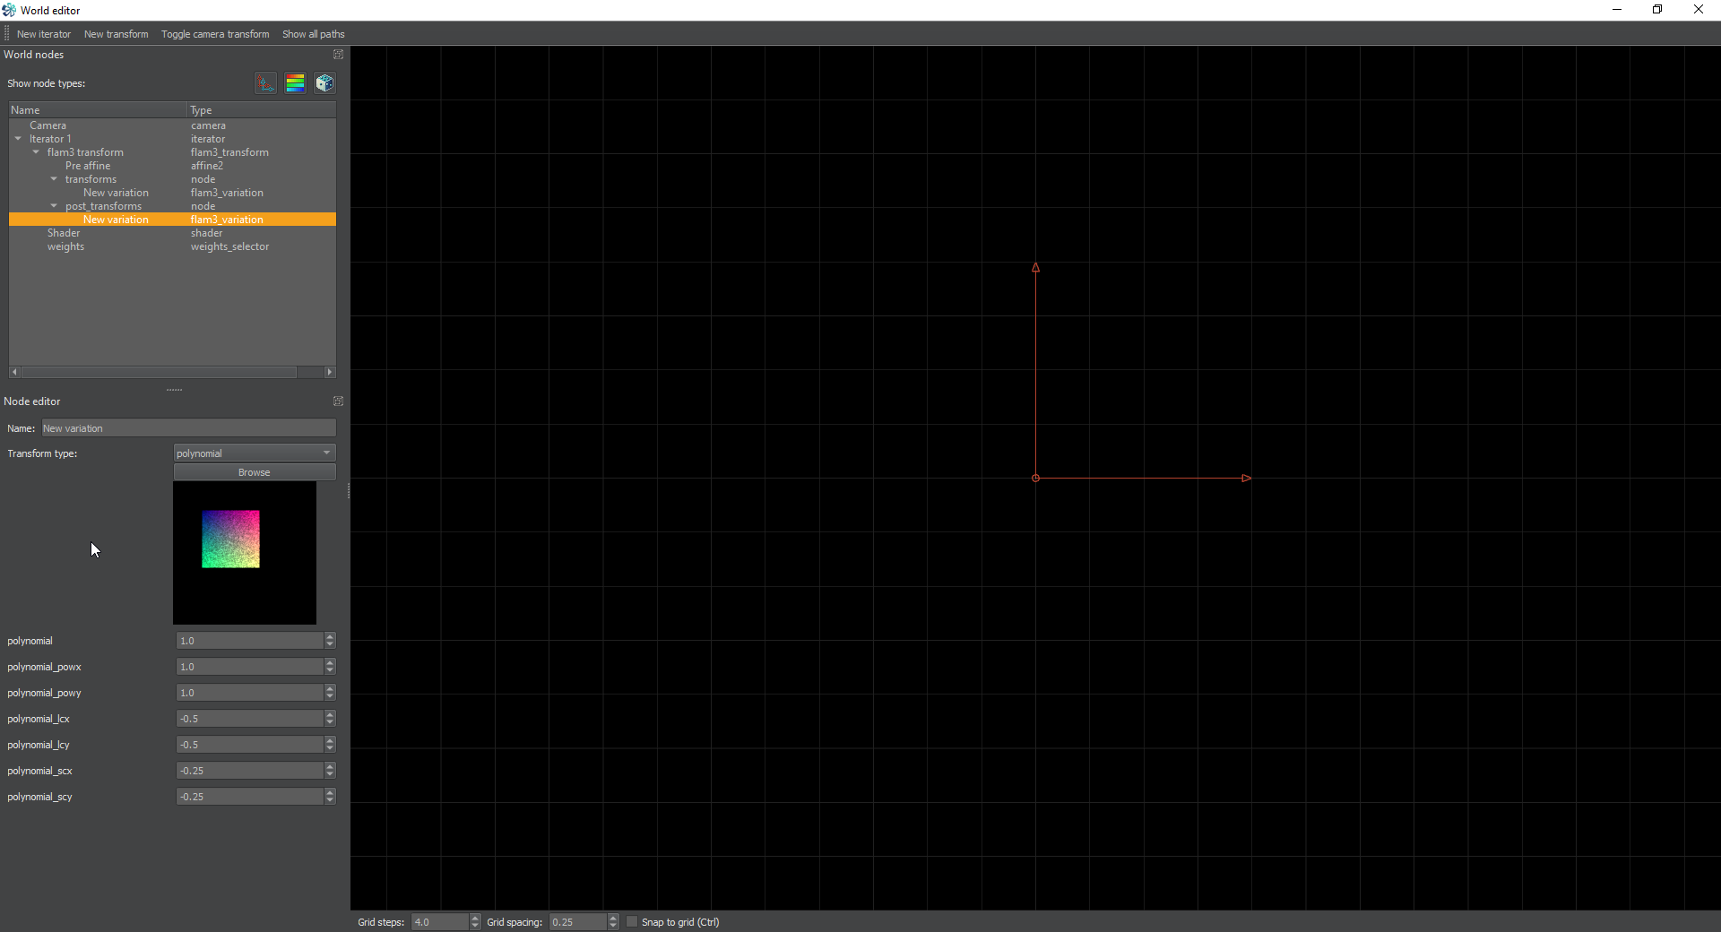This screenshot has width=1721, height=932.
Task: Select the Shader node in the tree
Action: click(x=172, y=233)
